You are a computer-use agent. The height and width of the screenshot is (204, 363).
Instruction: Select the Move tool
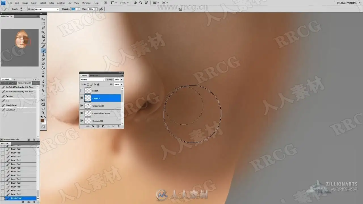pyautogui.click(x=43, y=19)
